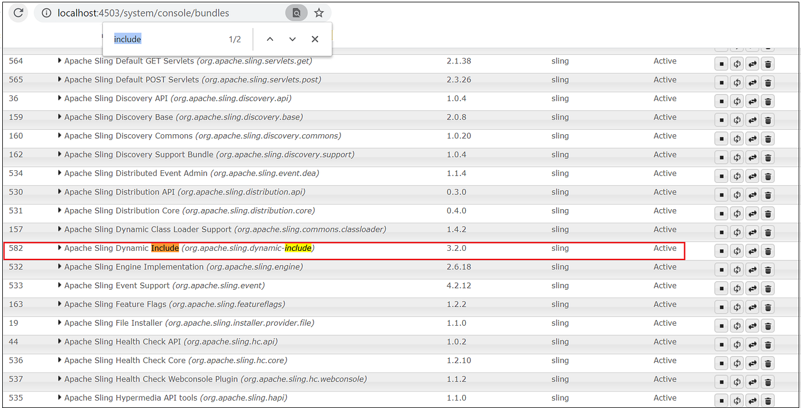Viewport: 801px width, 408px height.
Task: Update the Sling Distribution Core bundle
Action: (x=752, y=213)
